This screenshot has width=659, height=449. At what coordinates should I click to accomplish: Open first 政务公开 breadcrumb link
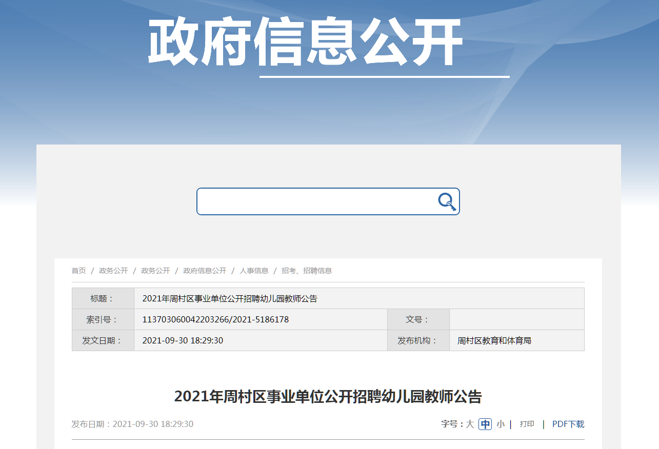[x=113, y=271]
